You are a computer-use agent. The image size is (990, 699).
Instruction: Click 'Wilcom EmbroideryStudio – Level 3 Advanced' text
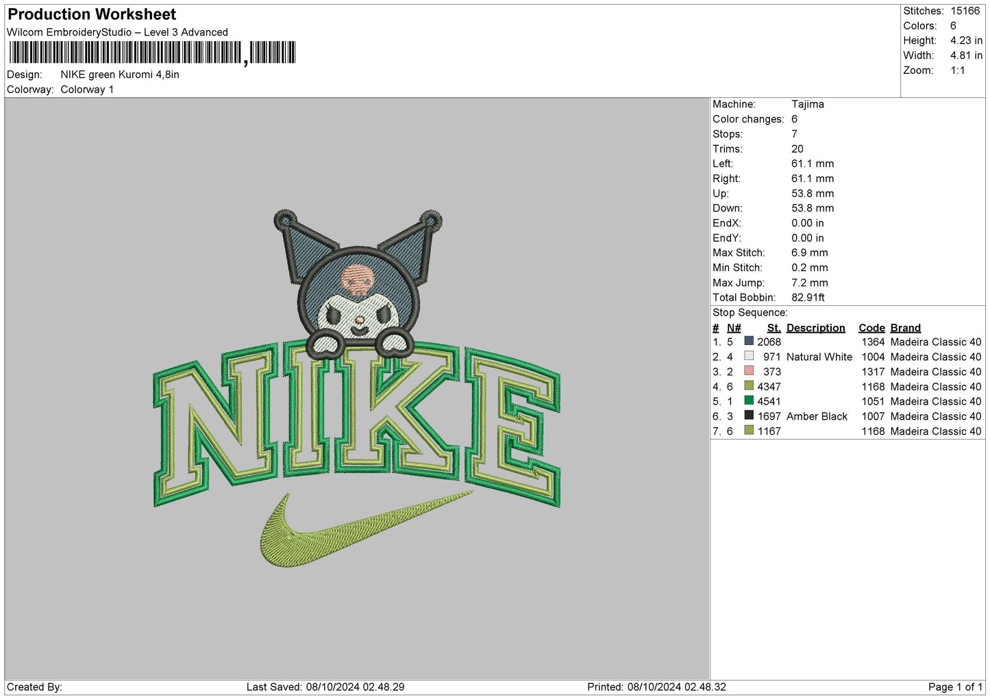pos(117,32)
